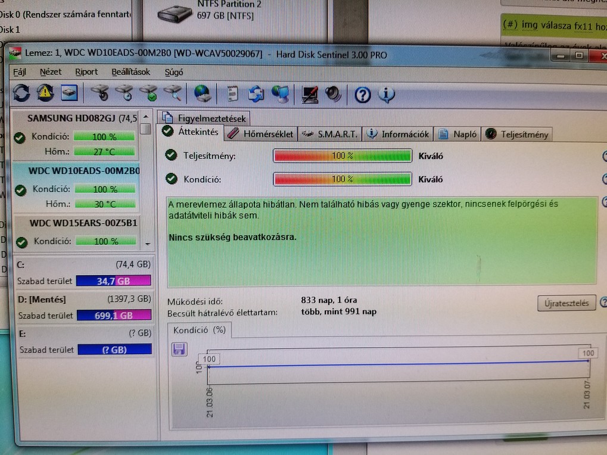Click the C: free space 34,7 GB bar
This screenshot has width=607, height=455.
click(113, 281)
